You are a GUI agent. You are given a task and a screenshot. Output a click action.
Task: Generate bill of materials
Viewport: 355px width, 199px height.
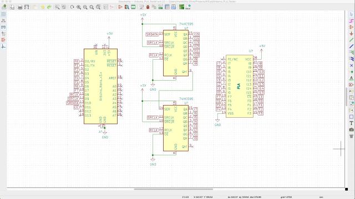tap(174, 7)
